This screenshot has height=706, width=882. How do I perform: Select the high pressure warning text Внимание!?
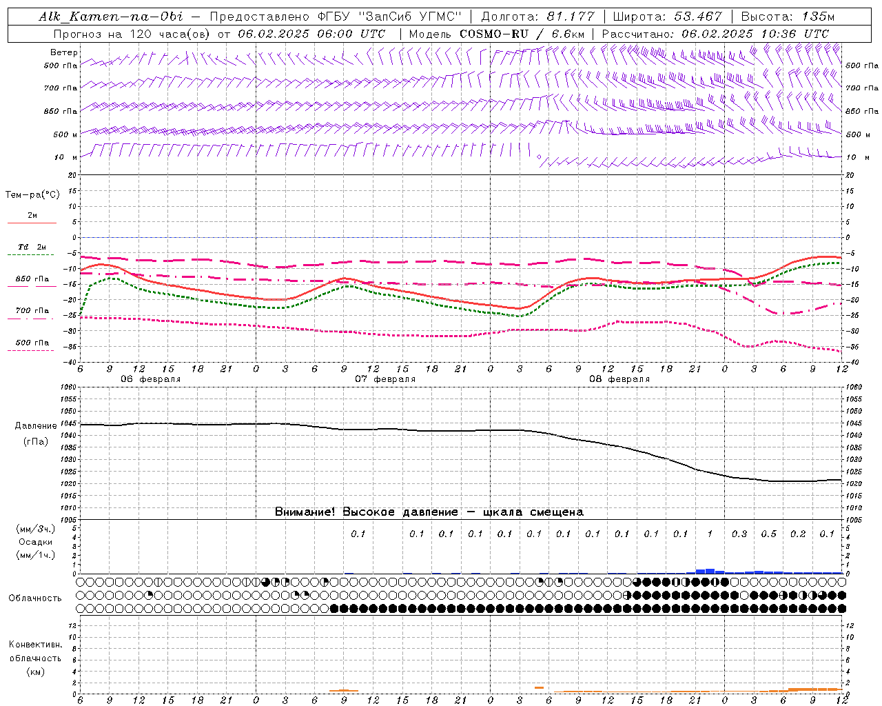click(x=305, y=512)
